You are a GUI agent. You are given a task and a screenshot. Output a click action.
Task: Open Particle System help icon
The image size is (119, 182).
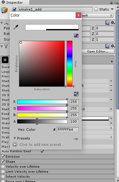[107, 46]
